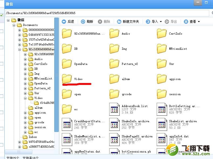The width and height of the screenshot is (213, 159).
Task: Open the Usr folder icon in file pane
Action: click(162, 64)
